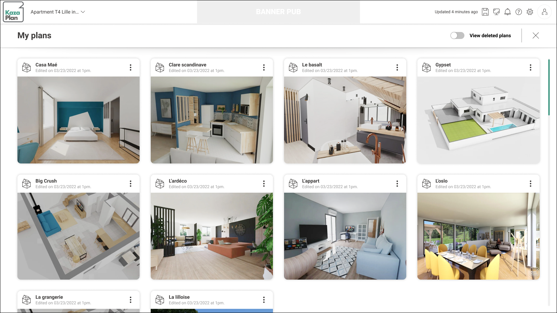This screenshot has height=313, width=557.
Task: Click the green vertical scrollbar thumb
Action: click(x=549, y=87)
